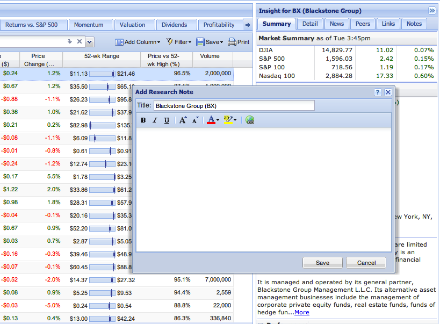Sort by 52-wk Range column header
440x324 pixels.
(102, 60)
